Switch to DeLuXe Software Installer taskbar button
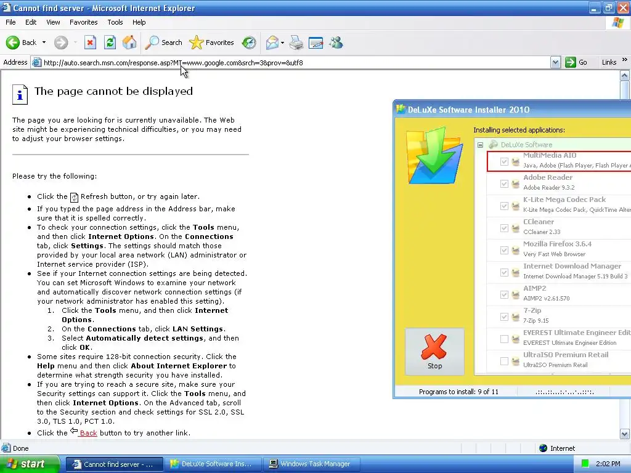This screenshot has width=631, height=473. (213, 464)
